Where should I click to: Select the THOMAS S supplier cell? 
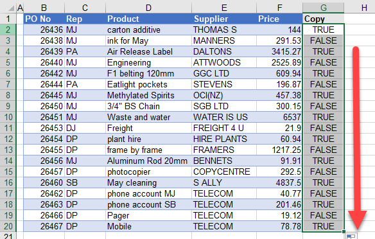pos(224,30)
